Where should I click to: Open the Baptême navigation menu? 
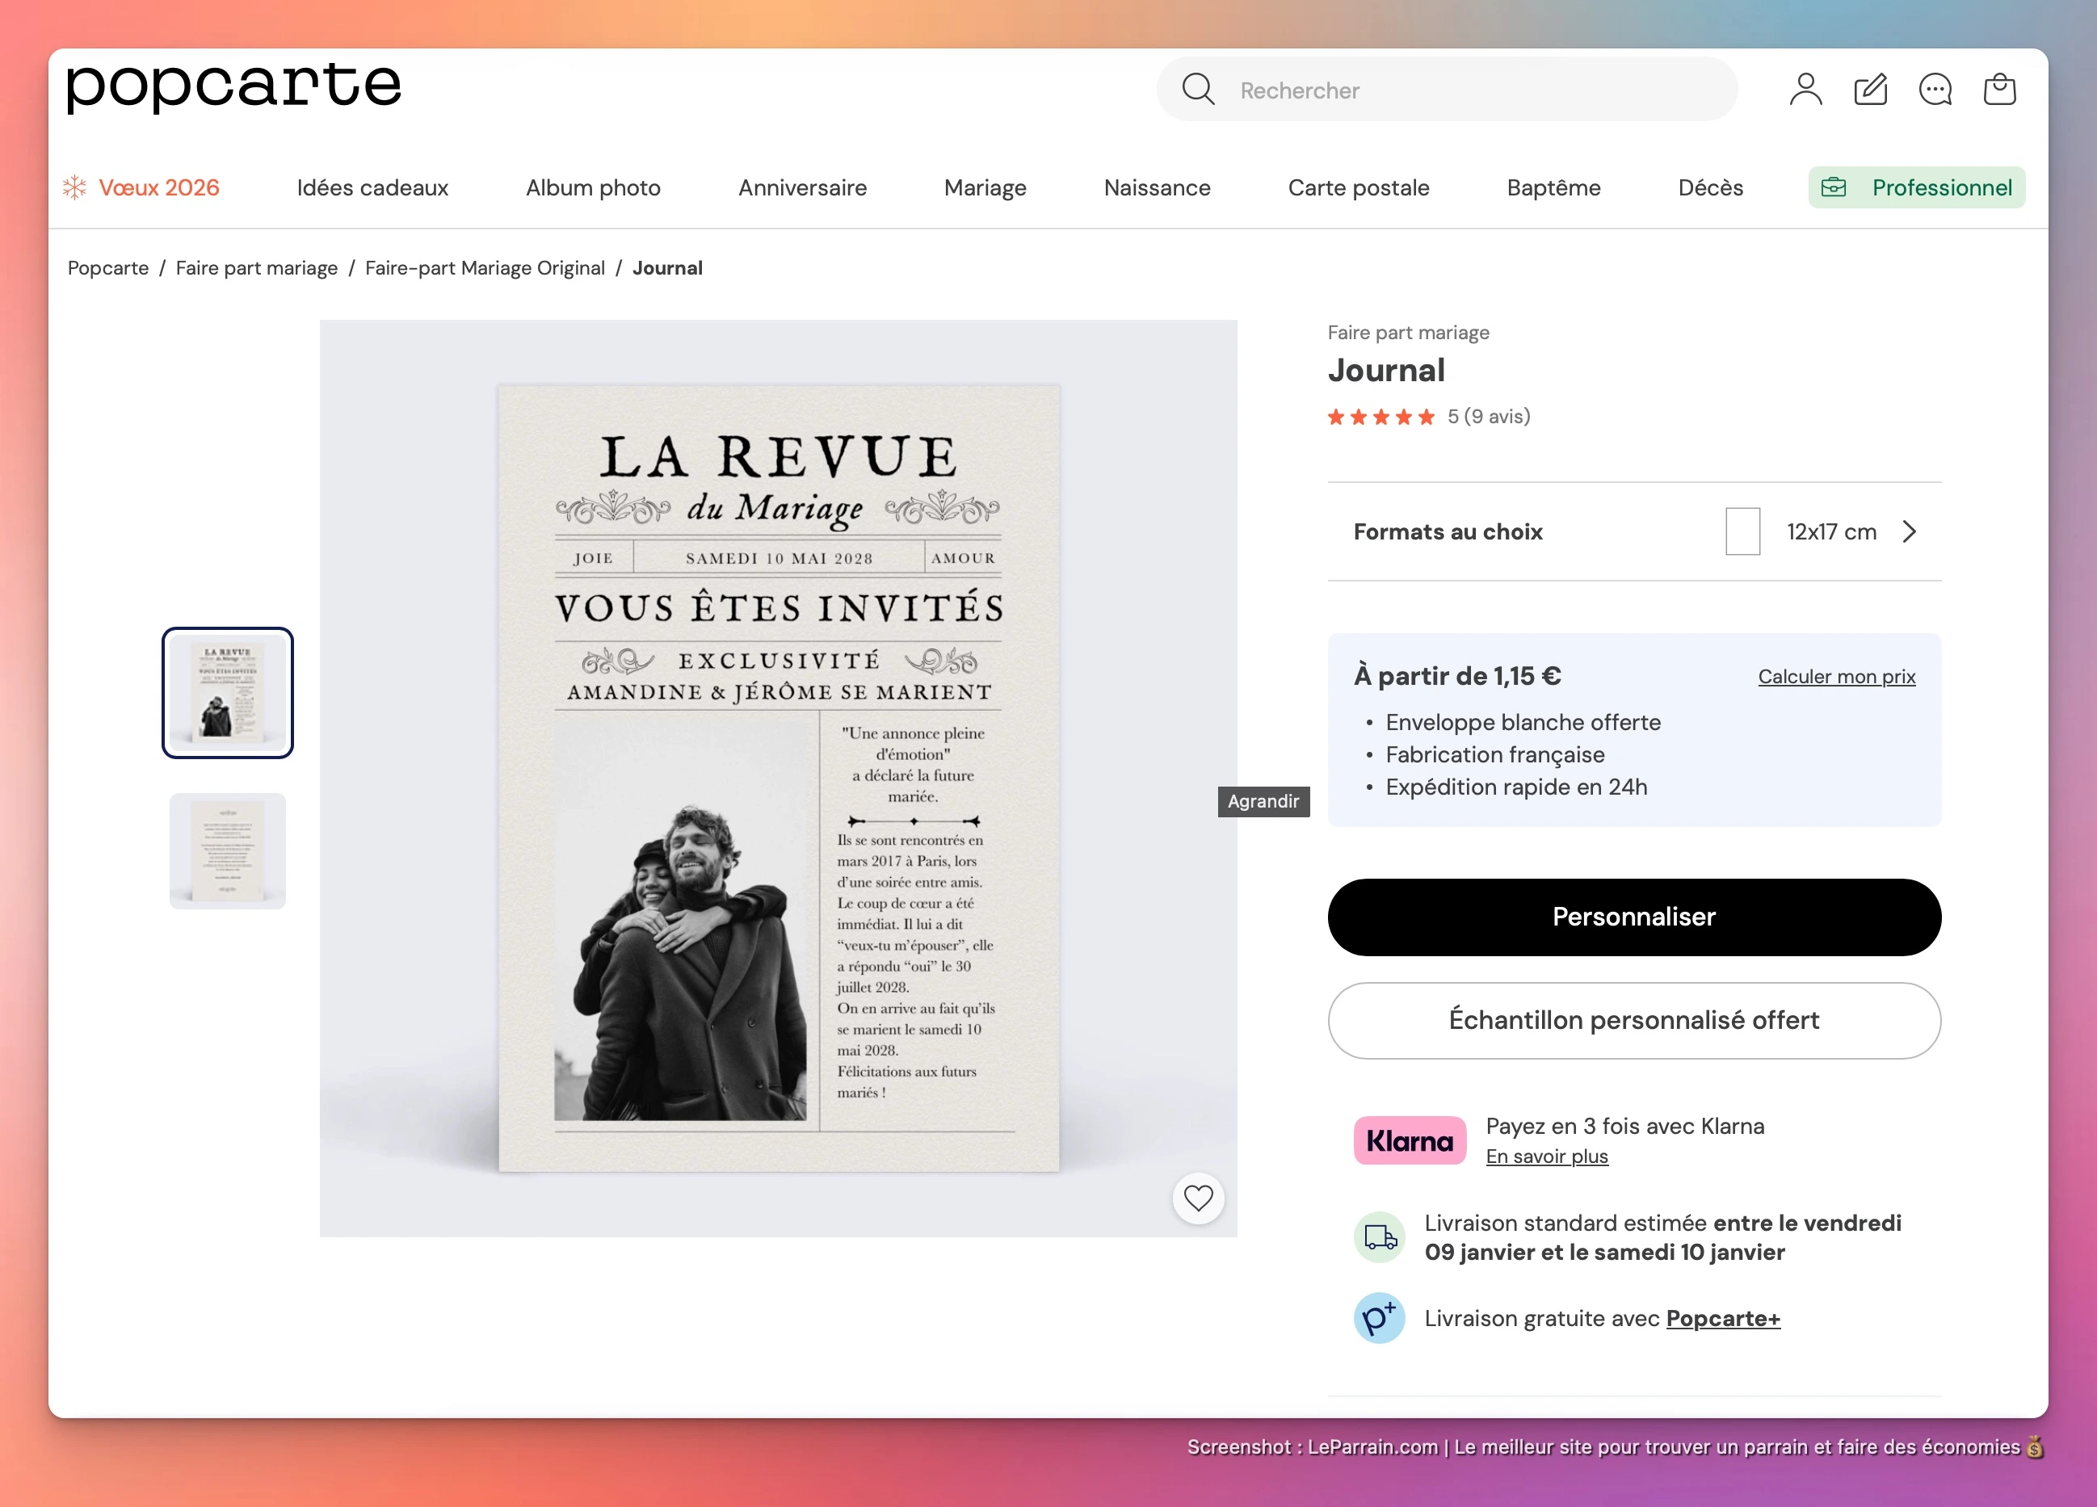[1553, 187]
